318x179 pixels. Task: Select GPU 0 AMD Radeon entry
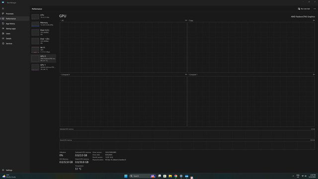(x=43, y=59)
